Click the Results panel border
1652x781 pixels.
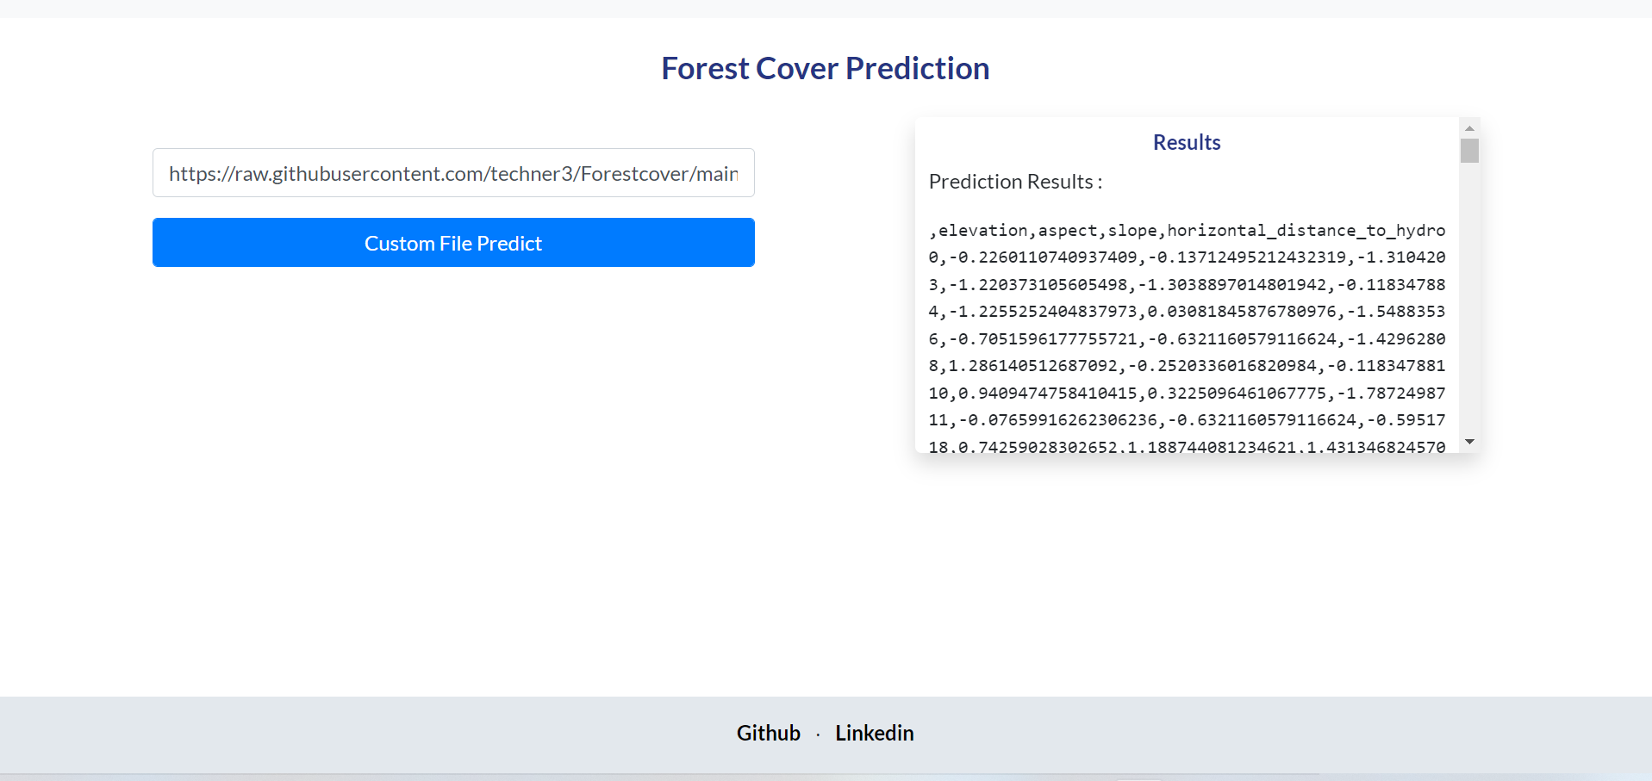[916, 284]
